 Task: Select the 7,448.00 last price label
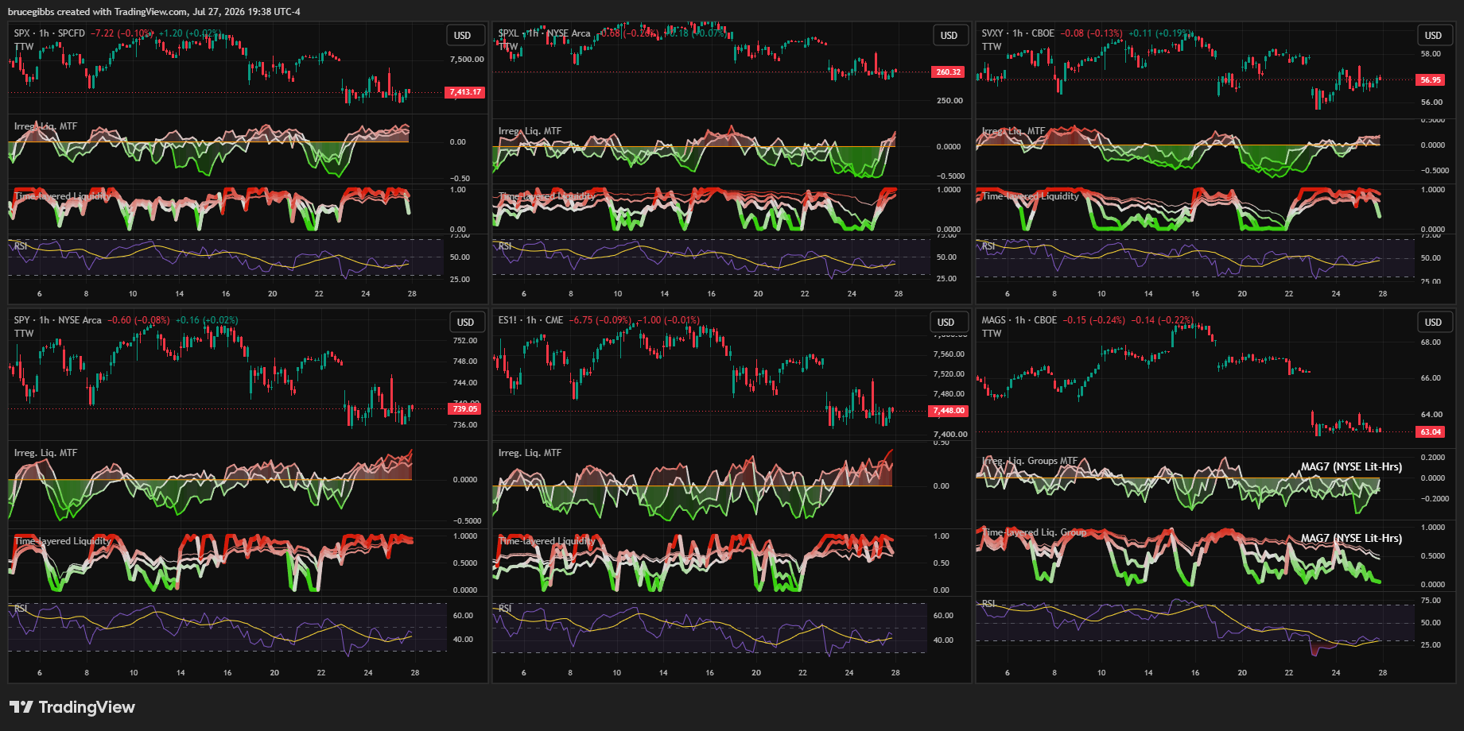949,411
